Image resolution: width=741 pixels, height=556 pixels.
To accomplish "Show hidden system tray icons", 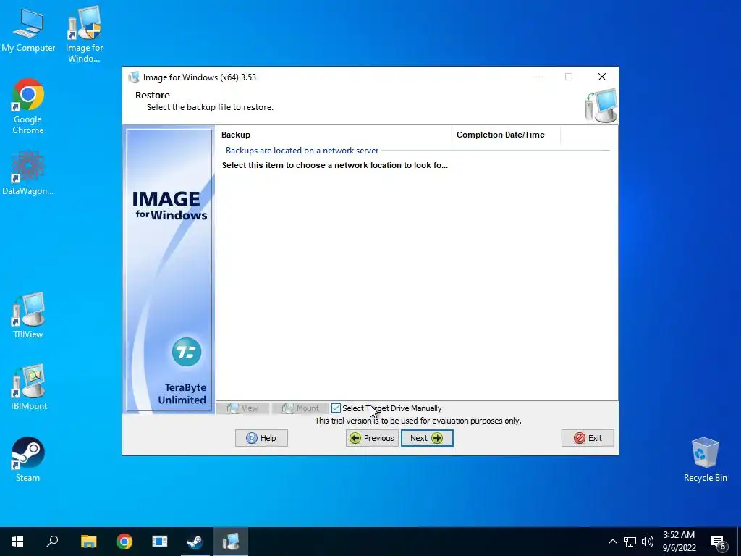I will point(612,542).
